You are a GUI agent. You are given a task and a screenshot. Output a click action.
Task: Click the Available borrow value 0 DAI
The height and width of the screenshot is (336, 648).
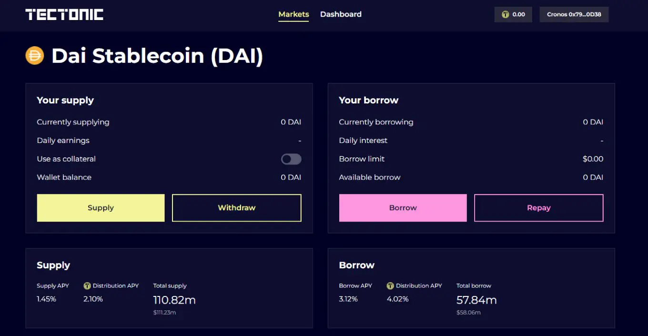pyautogui.click(x=593, y=177)
